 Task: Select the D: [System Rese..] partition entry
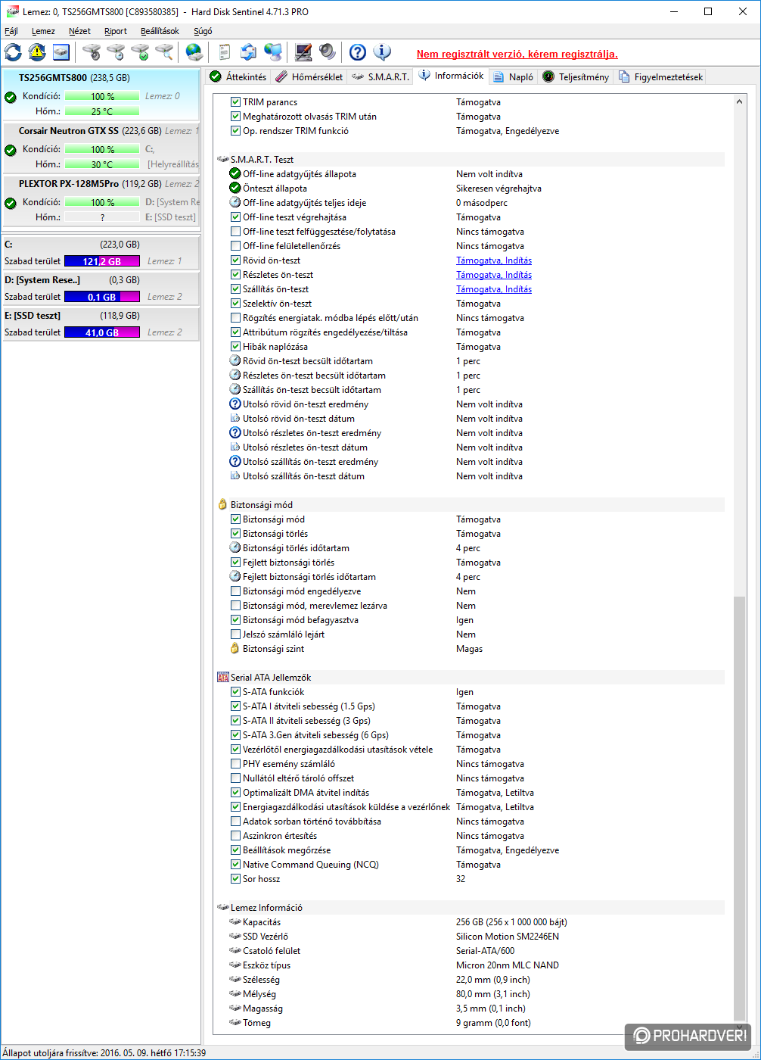coord(101,288)
